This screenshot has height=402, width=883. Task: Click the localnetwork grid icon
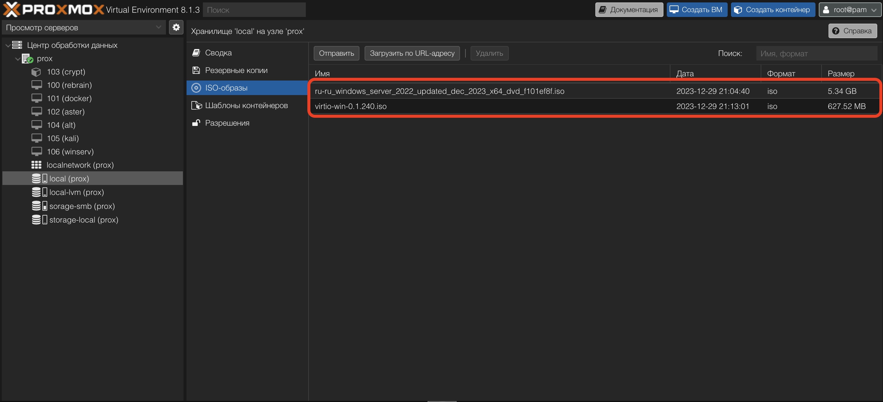pyautogui.click(x=36, y=165)
